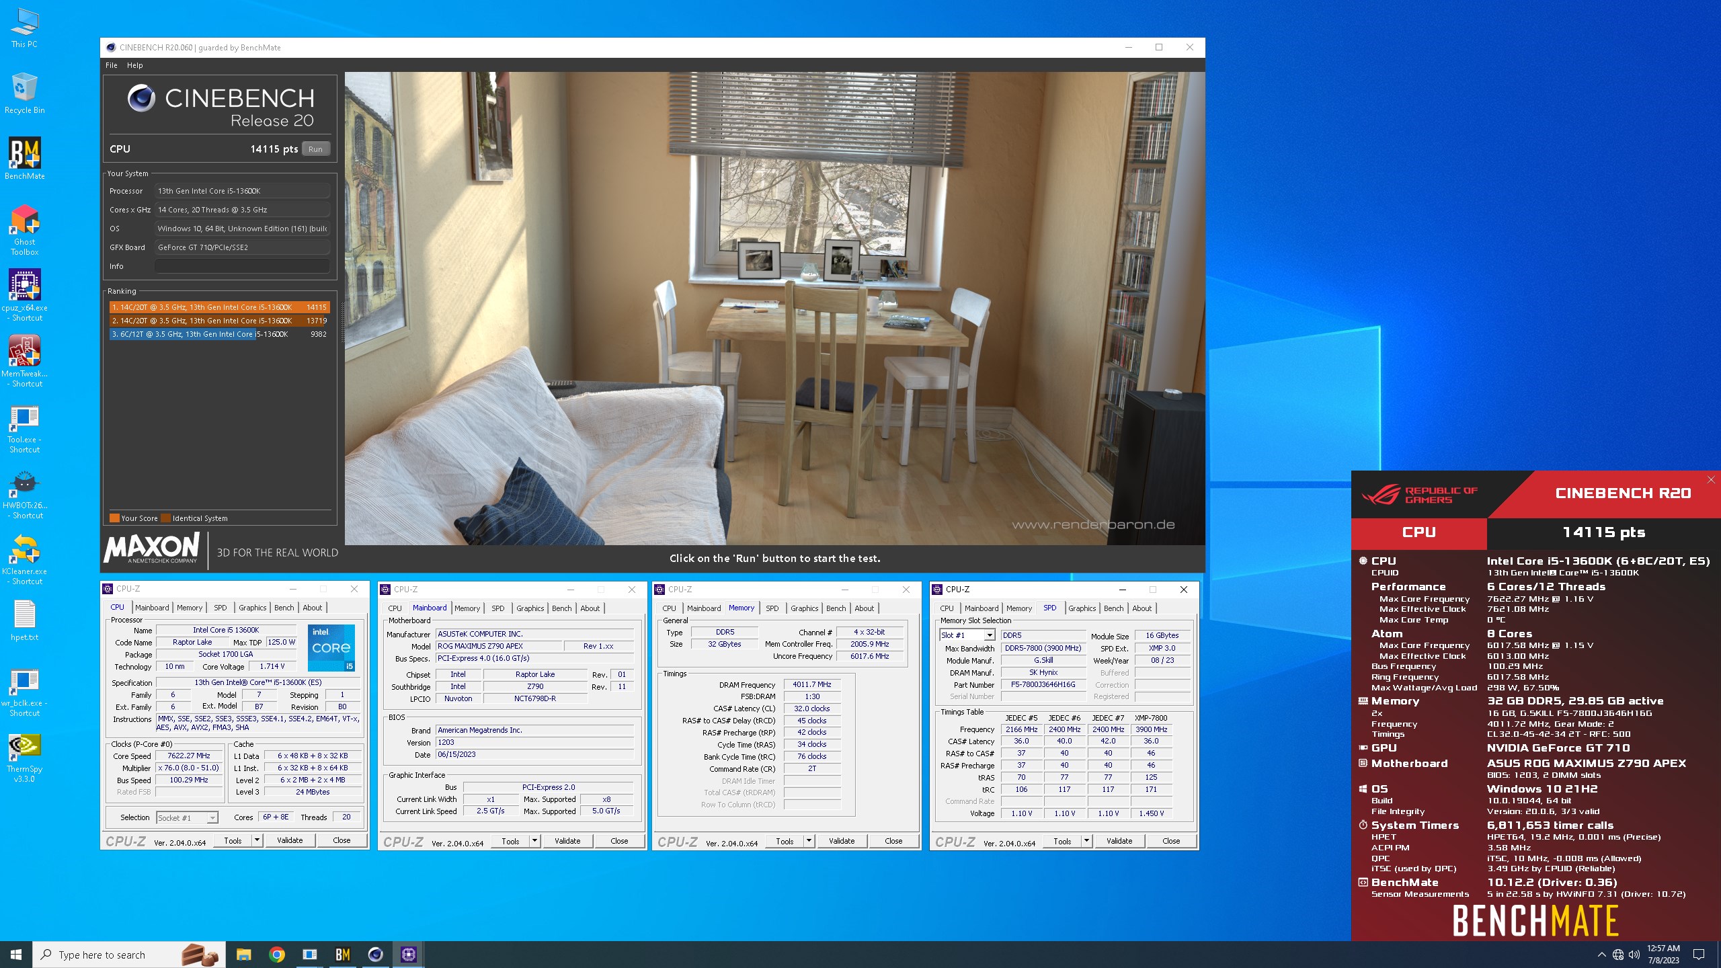The height and width of the screenshot is (968, 1721).
Task: Close the BenchMate ROG result overlay
Action: (x=1711, y=479)
